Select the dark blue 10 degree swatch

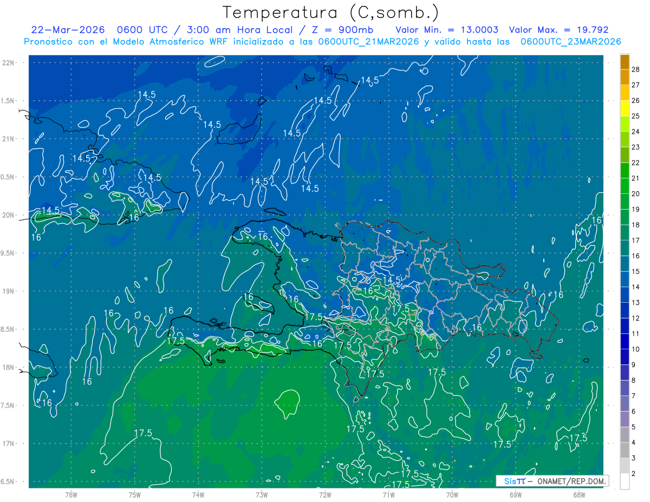625,341
